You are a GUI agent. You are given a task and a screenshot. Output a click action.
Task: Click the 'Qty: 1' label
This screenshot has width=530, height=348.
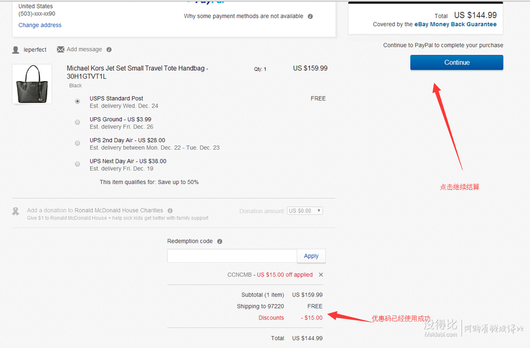(x=260, y=69)
